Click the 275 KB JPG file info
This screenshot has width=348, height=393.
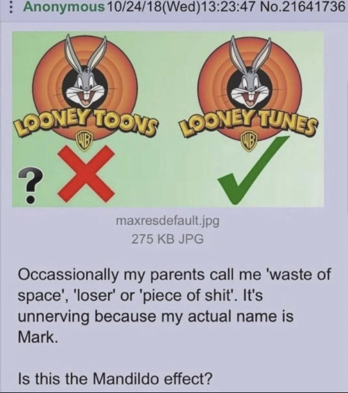pos(168,239)
